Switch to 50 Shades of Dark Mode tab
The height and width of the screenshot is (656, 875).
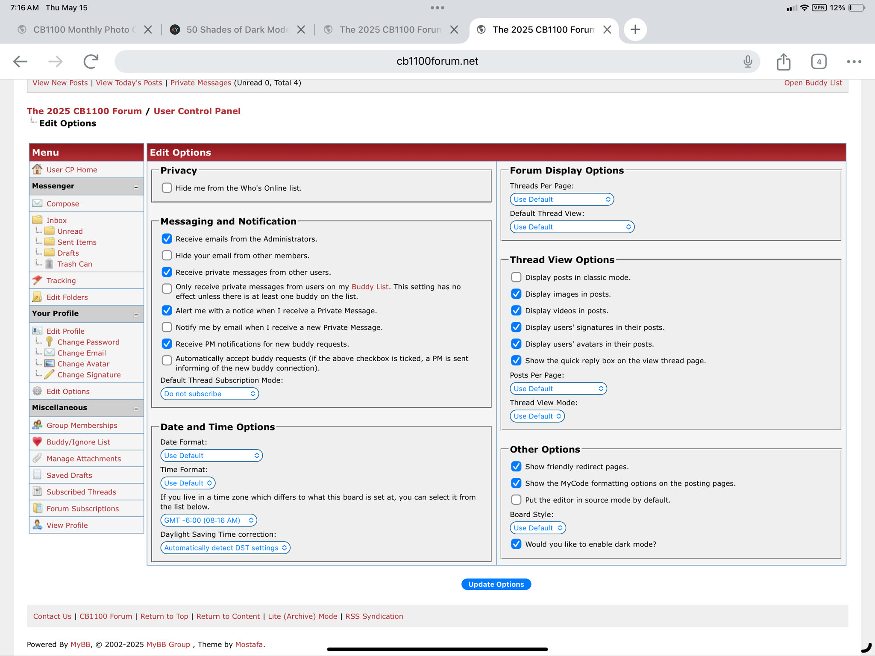pyautogui.click(x=238, y=29)
